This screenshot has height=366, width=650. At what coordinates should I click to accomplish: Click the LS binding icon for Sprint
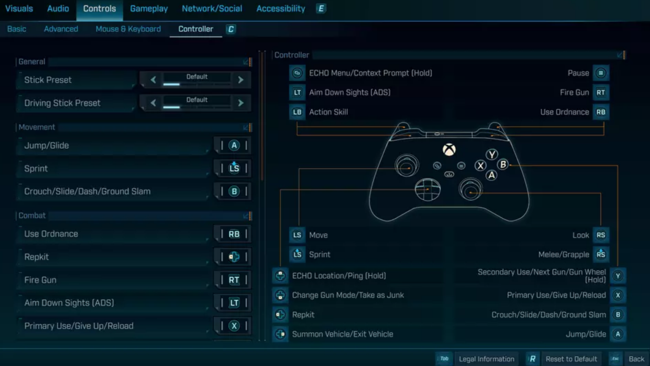coord(234,168)
